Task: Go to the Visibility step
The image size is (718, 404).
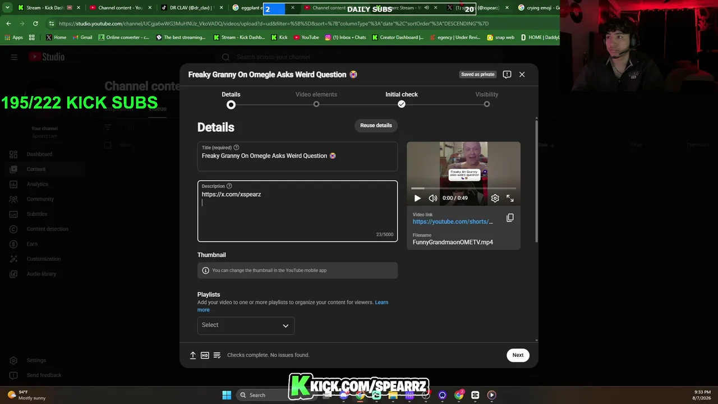Action: [487, 98]
